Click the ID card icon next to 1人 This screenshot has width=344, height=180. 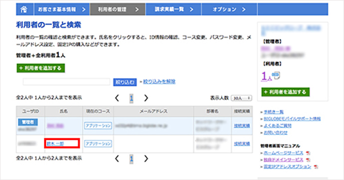(276, 75)
